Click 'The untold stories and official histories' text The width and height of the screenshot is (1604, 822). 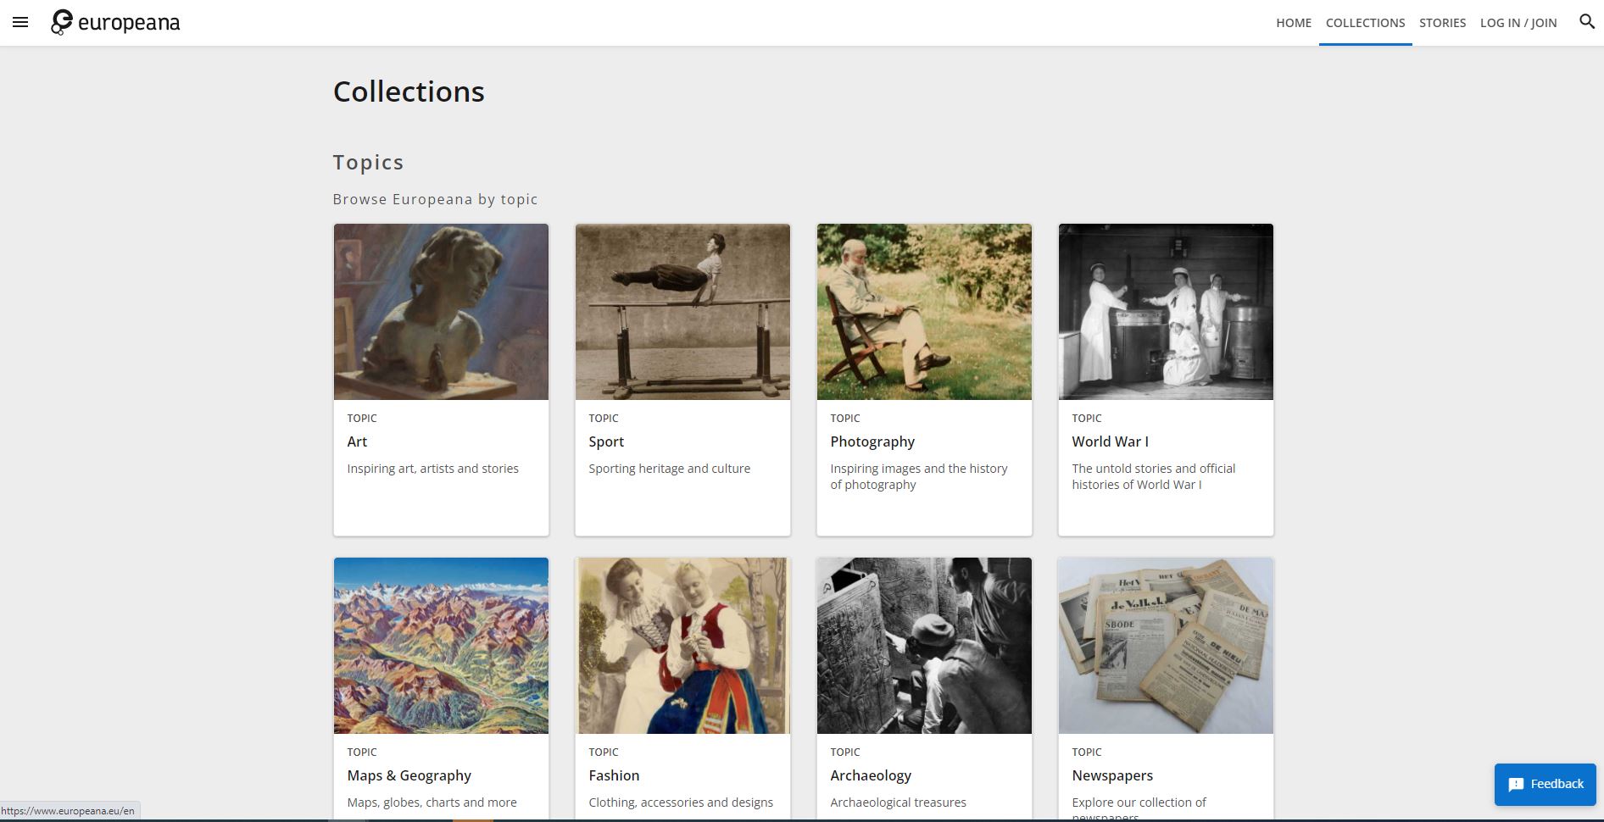point(1153,476)
